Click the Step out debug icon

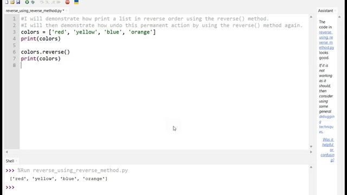[53, 2]
